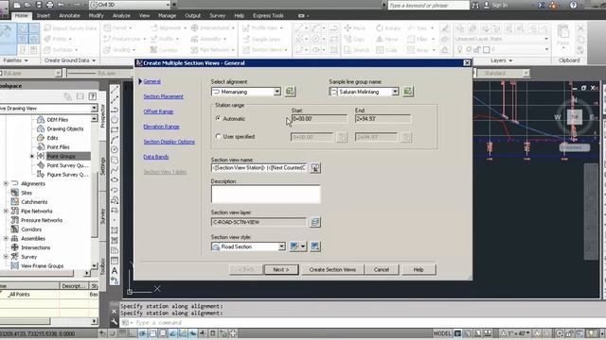Viewport: 606px width, 340px height.
Task: Click the MODEL status bar button
Action: 442,333
